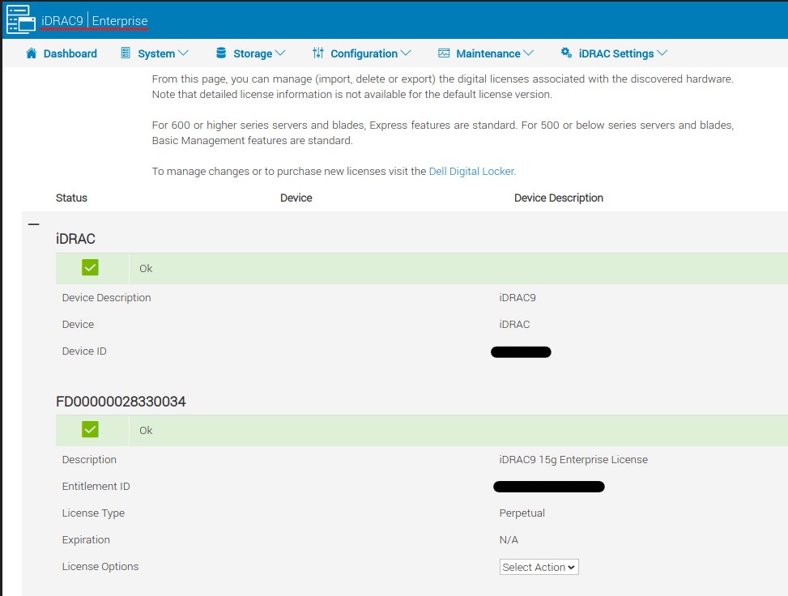Open the License Options Select Action dropdown

(539, 567)
